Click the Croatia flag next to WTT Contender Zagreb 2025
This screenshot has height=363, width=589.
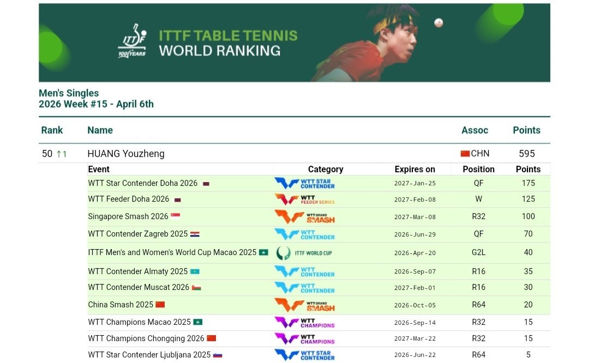pos(195,234)
